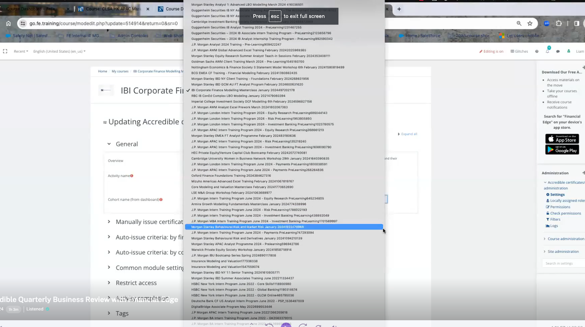Click the notifications bell icon
The height and width of the screenshot is (327, 585).
click(547, 51)
